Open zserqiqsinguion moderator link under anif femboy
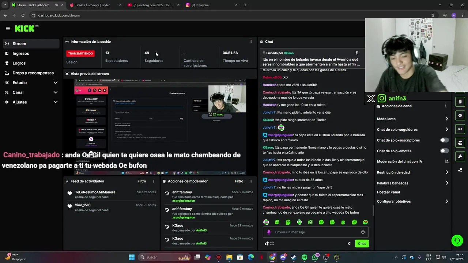This screenshot has height=263, width=468. [184, 201]
